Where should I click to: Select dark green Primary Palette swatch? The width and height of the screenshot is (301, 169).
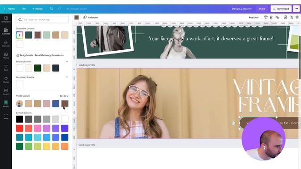coord(38,68)
